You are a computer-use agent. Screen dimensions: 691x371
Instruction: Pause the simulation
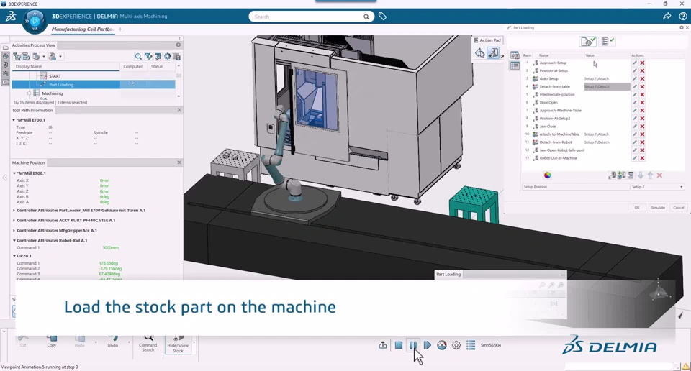pyautogui.click(x=413, y=345)
